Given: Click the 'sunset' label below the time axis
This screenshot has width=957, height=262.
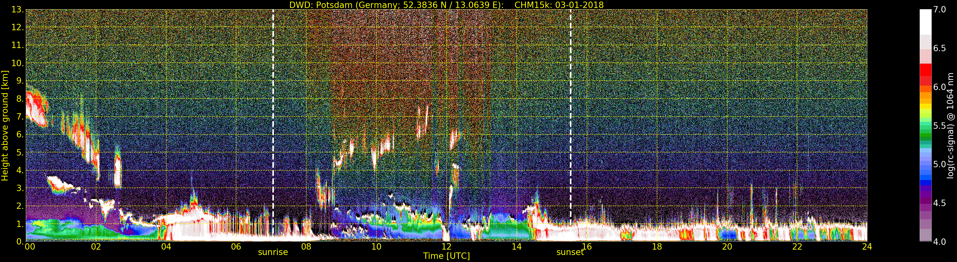Looking at the screenshot, I should tap(570, 252).
